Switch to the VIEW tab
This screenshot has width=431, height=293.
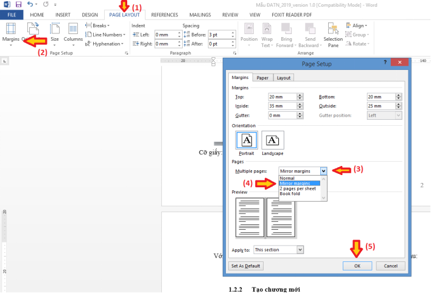254,15
